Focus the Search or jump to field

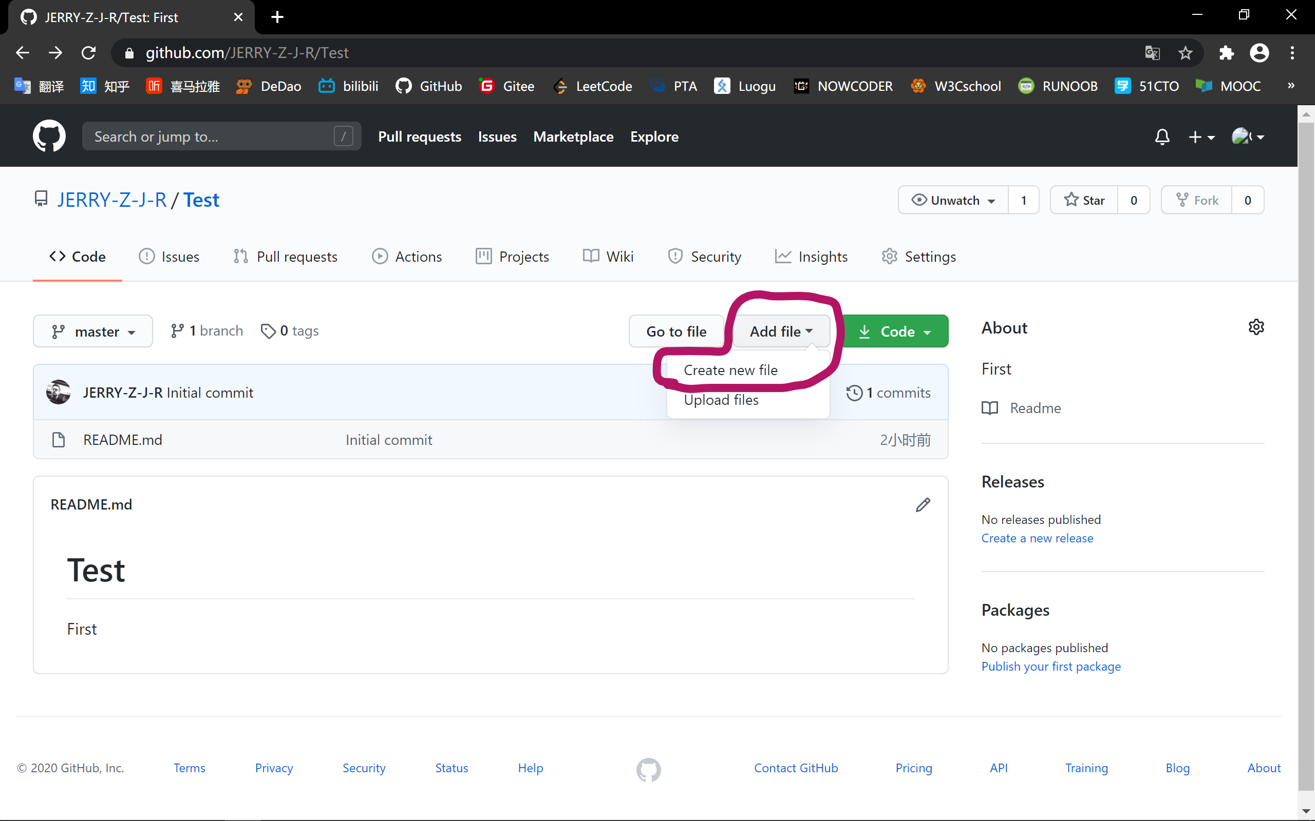pos(212,137)
